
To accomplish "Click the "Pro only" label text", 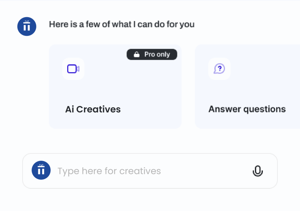I will [x=157, y=55].
